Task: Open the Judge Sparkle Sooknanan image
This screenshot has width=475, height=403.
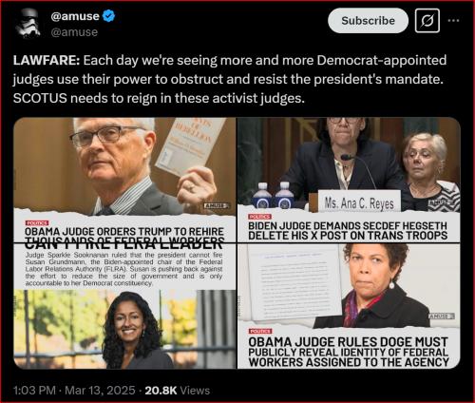Action: coord(124,306)
